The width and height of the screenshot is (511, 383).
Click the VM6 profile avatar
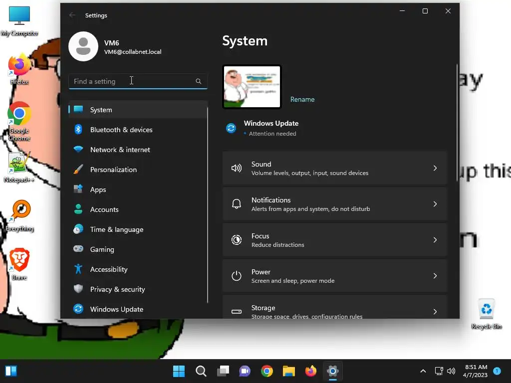(83, 46)
